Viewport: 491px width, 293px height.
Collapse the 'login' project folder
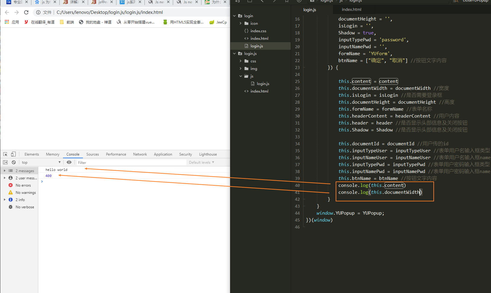[x=234, y=16]
